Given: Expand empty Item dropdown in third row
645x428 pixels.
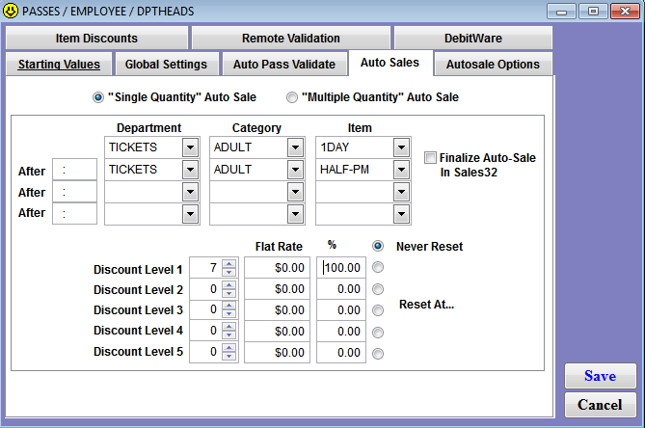Looking at the screenshot, I should click(401, 192).
